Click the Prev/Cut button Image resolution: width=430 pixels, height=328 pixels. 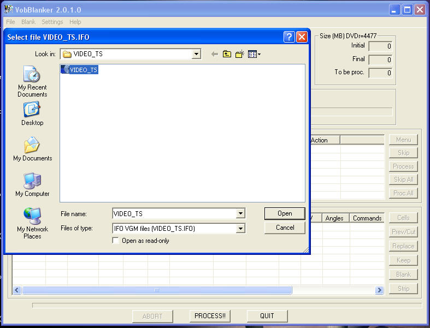click(x=403, y=232)
